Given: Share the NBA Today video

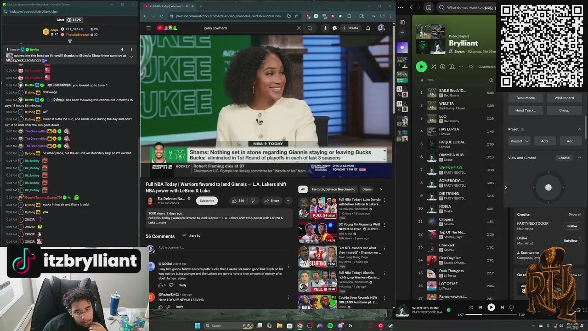Looking at the screenshot, I should point(271,200).
